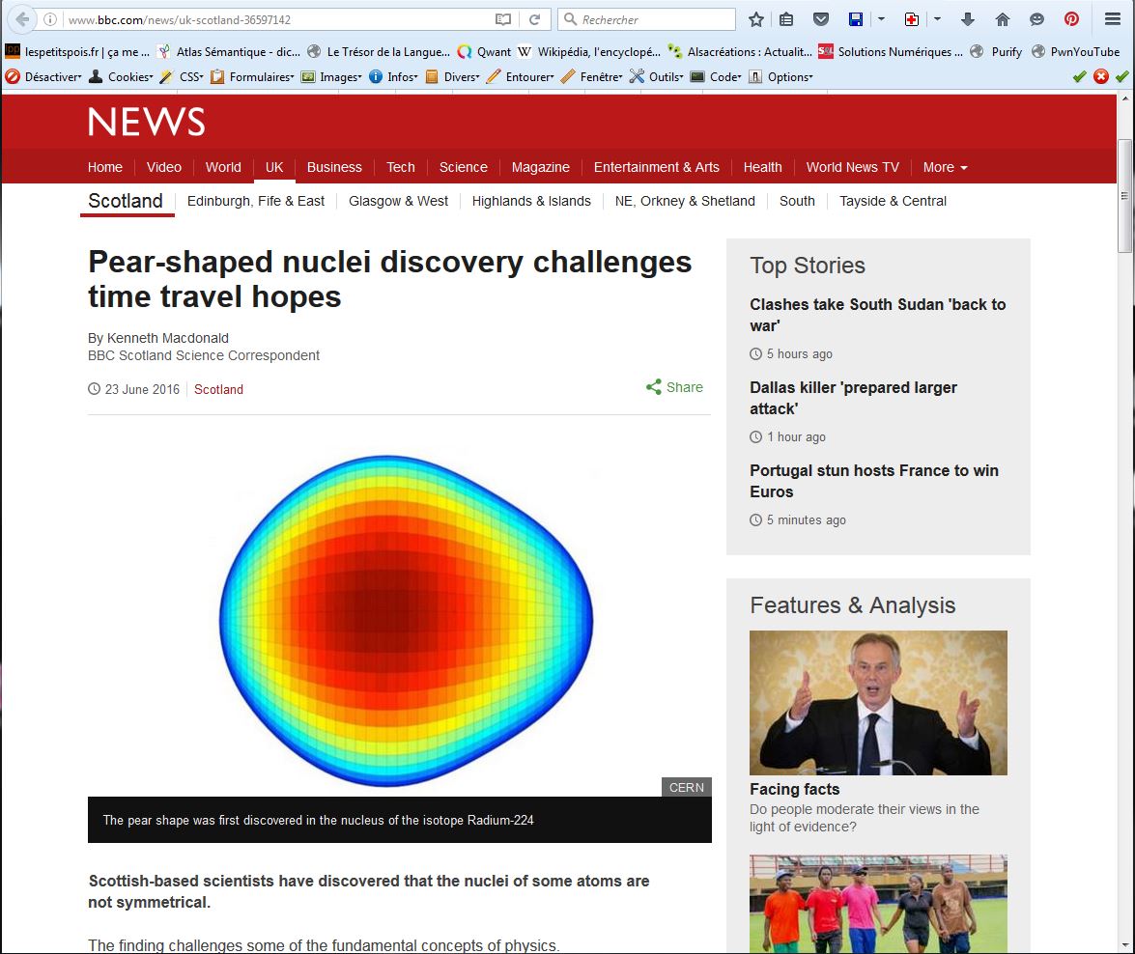Click the page vertical scrollbar thumb
Screen dimensions: 1135x954
[x=1124, y=195]
